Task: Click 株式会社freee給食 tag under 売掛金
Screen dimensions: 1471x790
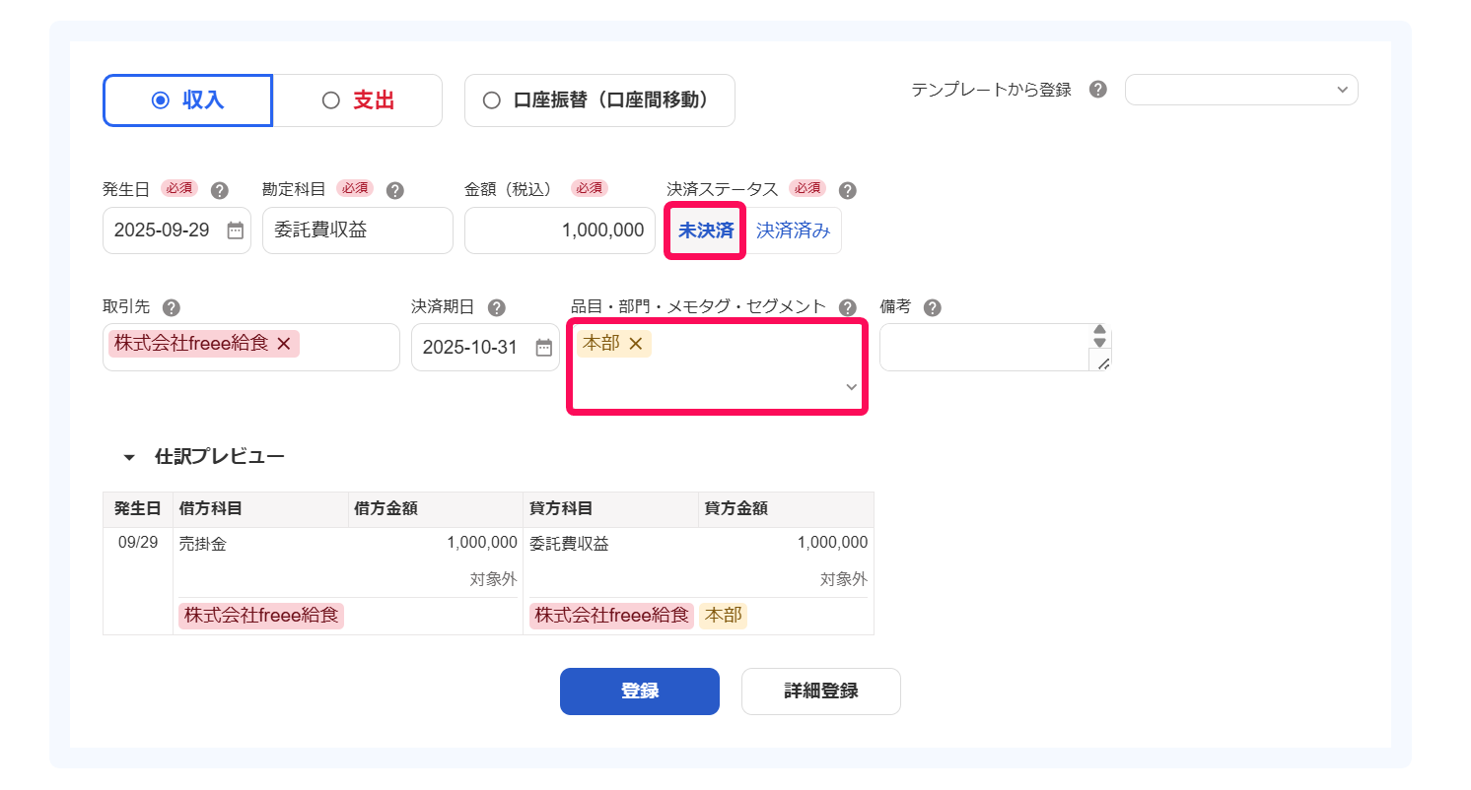Action: point(261,616)
